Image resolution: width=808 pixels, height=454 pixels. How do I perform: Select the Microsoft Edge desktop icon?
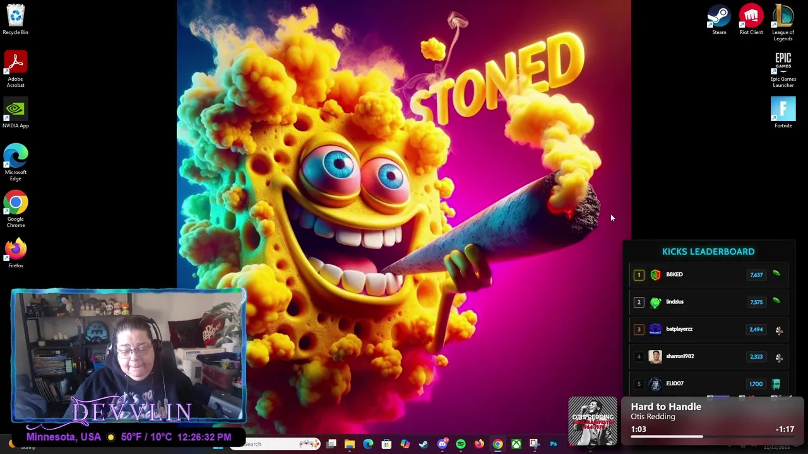click(x=15, y=163)
